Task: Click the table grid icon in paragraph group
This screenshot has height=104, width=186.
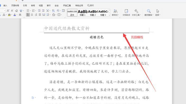Action: tap(63, 11)
